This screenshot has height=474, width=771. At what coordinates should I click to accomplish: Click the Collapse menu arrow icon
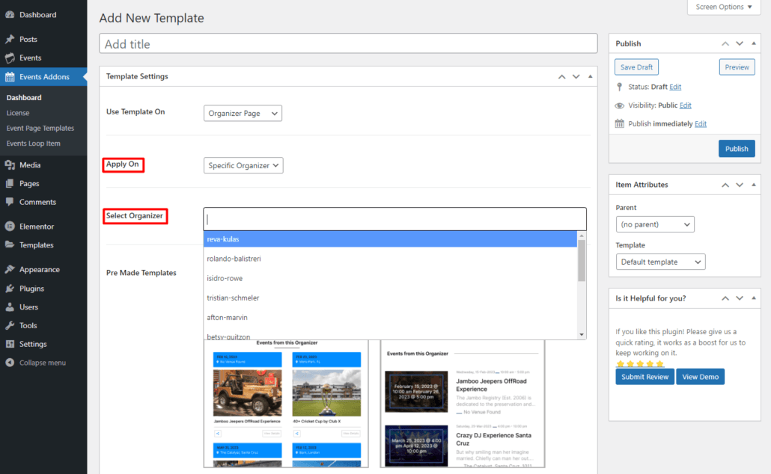(10, 363)
